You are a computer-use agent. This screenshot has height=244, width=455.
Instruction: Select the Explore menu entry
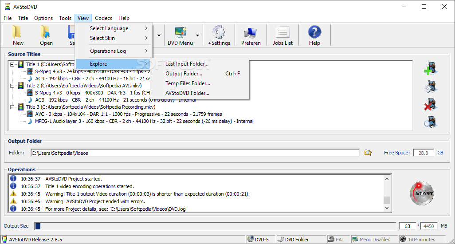pos(114,64)
